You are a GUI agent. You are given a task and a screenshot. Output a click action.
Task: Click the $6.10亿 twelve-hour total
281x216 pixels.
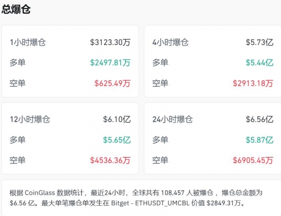point(117,119)
